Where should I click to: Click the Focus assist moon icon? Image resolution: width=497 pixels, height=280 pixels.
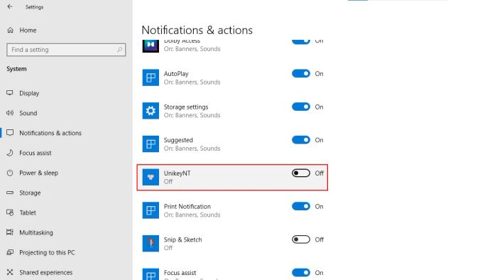(x=10, y=153)
